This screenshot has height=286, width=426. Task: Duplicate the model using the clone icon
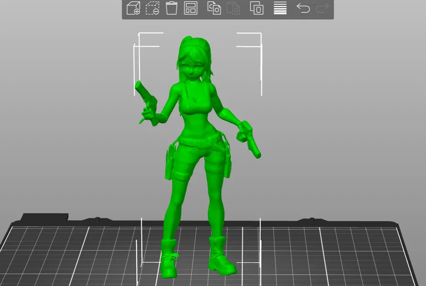(256, 8)
